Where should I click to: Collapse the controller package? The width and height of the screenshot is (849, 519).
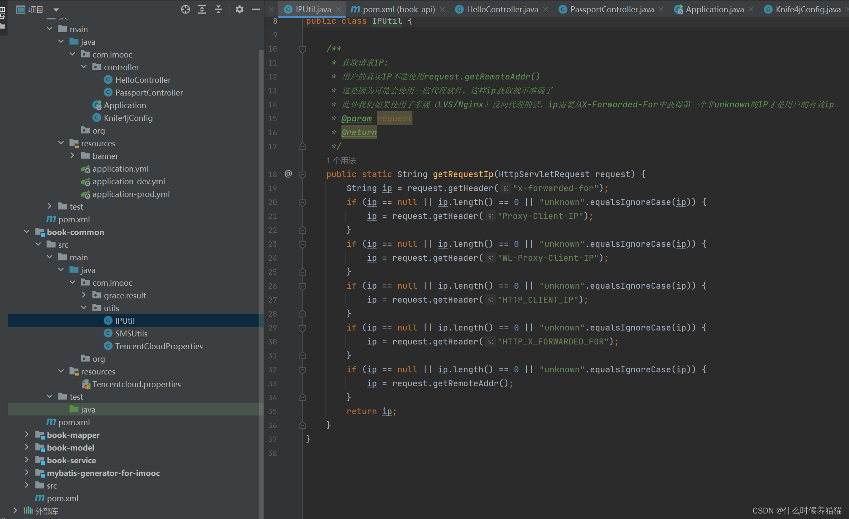coord(84,67)
